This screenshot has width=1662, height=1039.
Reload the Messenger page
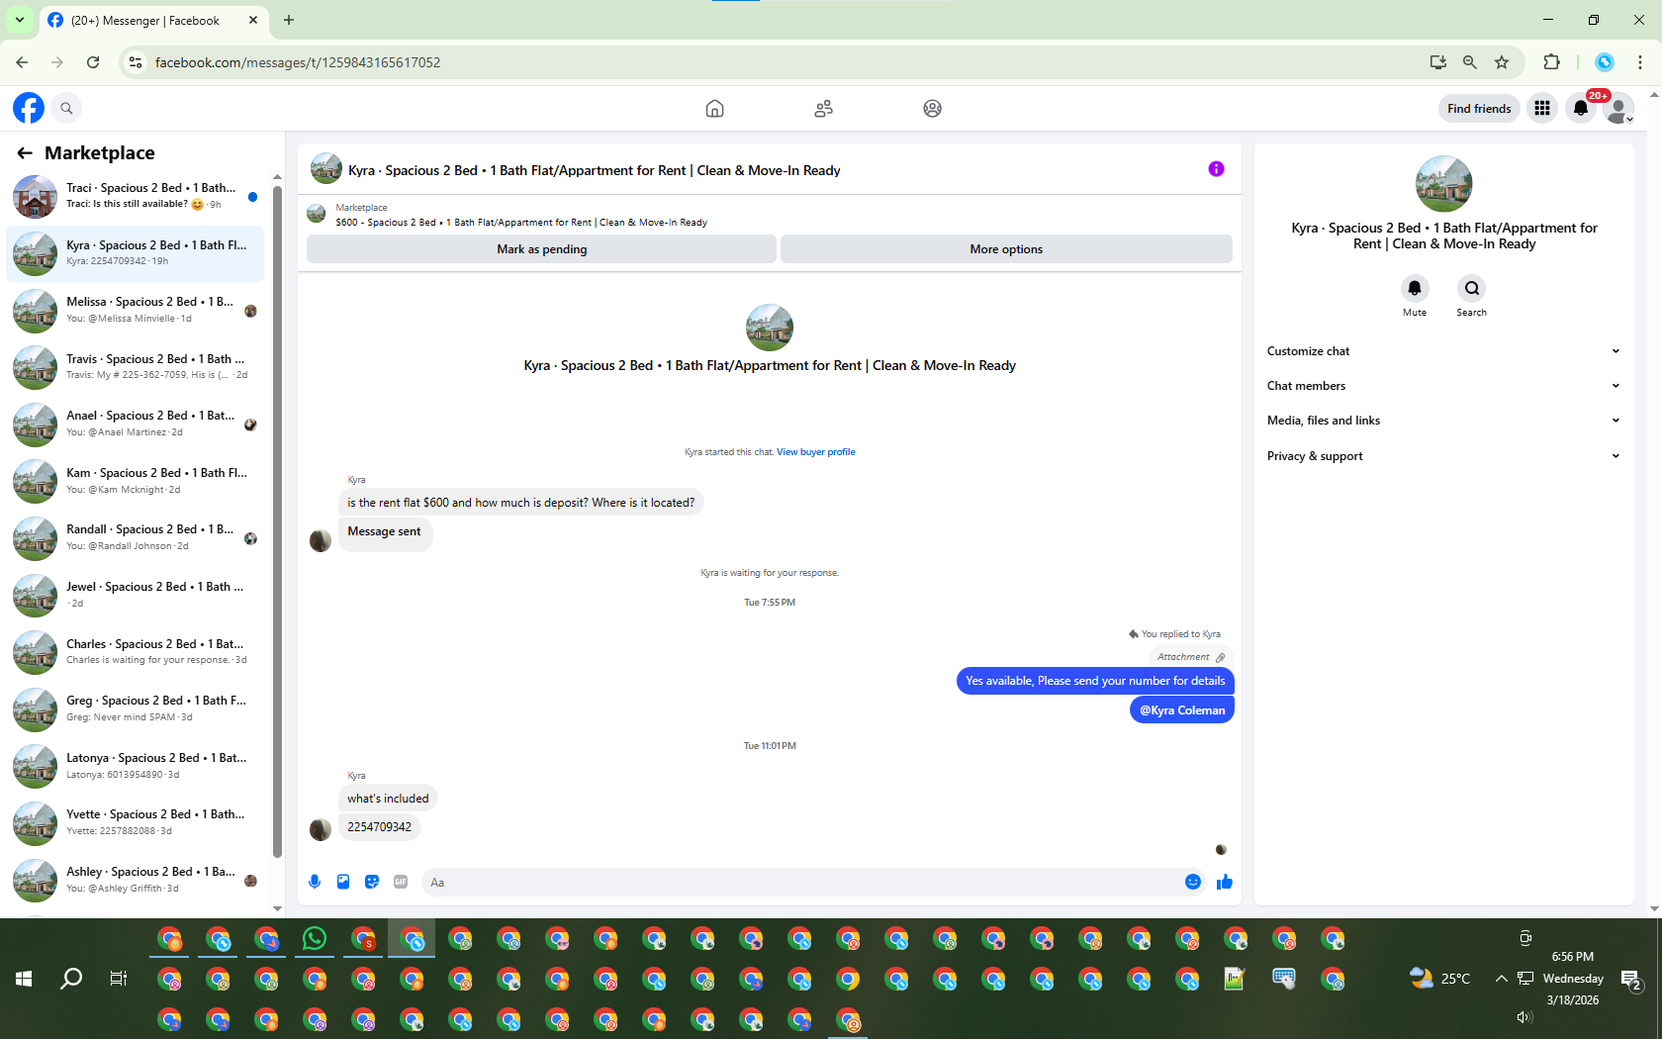(x=93, y=62)
